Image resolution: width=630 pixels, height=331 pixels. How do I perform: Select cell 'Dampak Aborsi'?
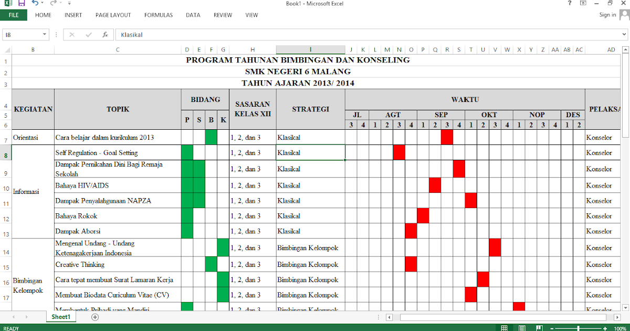tap(118, 231)
